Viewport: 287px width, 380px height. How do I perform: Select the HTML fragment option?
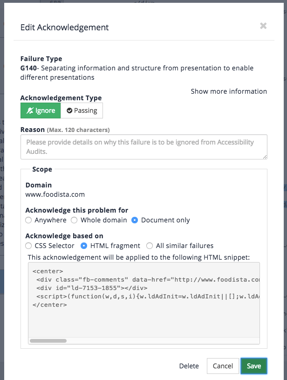coord(84,246)
